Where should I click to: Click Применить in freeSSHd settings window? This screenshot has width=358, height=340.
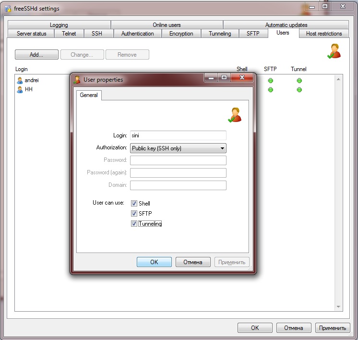tap(333, 328)
